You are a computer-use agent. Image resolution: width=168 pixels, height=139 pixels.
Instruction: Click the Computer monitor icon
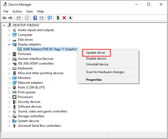[x=14, y=35]
